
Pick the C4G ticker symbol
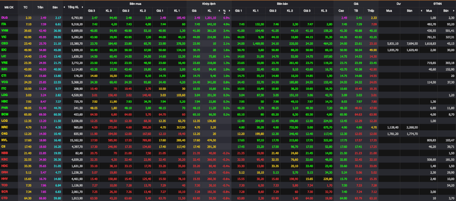(x=4, y=133)
